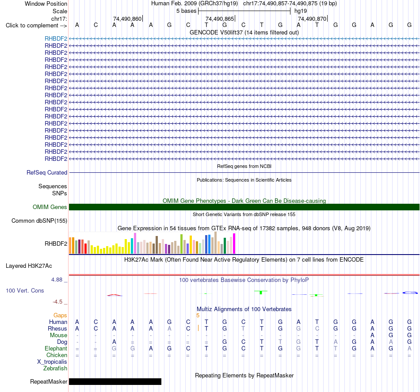Open the Publications: Sequences in Scientific Articles title
The image size is (420, 392).
(x=244, y=180)
